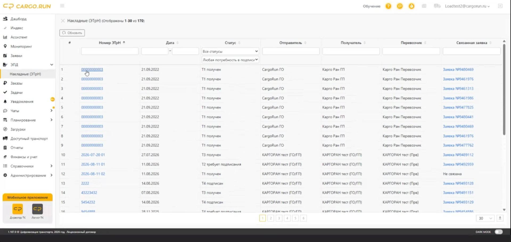Close the Накладные (ЭТрН) panel with X

(x=63, y=21)
